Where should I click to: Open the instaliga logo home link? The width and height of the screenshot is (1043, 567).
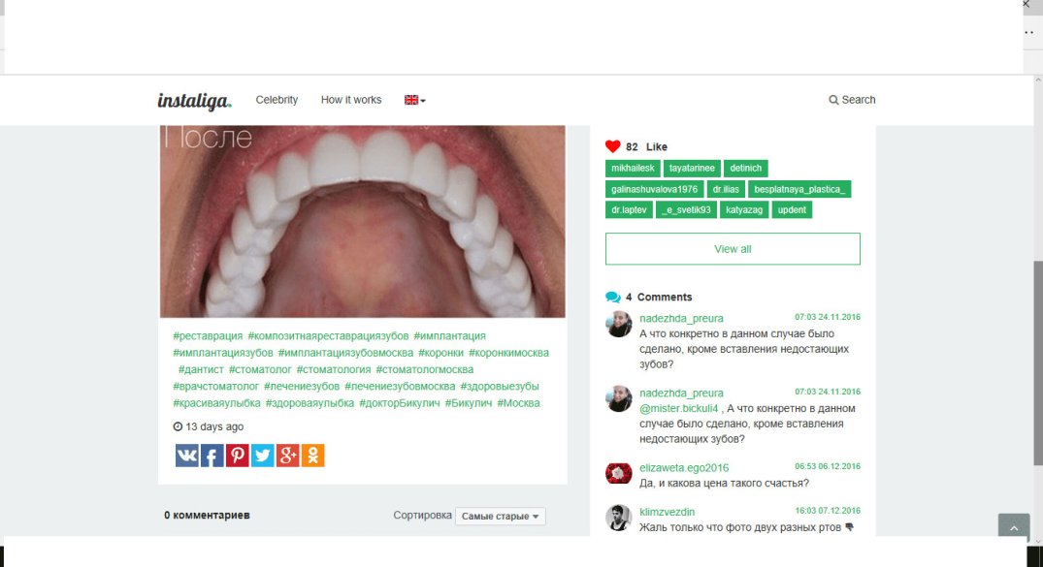(x=194, y=101)
